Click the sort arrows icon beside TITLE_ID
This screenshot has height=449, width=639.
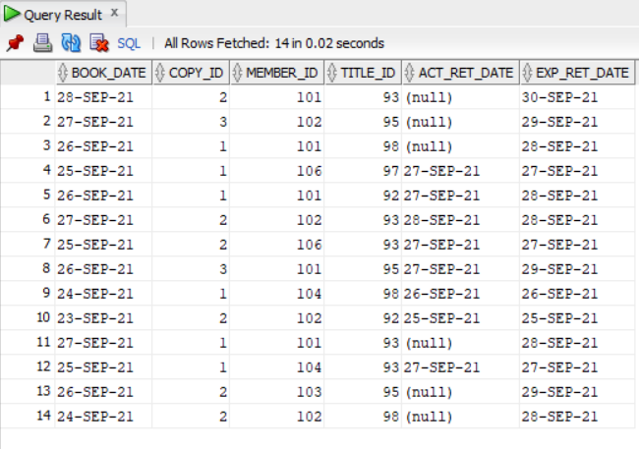[x=332, y=73]
